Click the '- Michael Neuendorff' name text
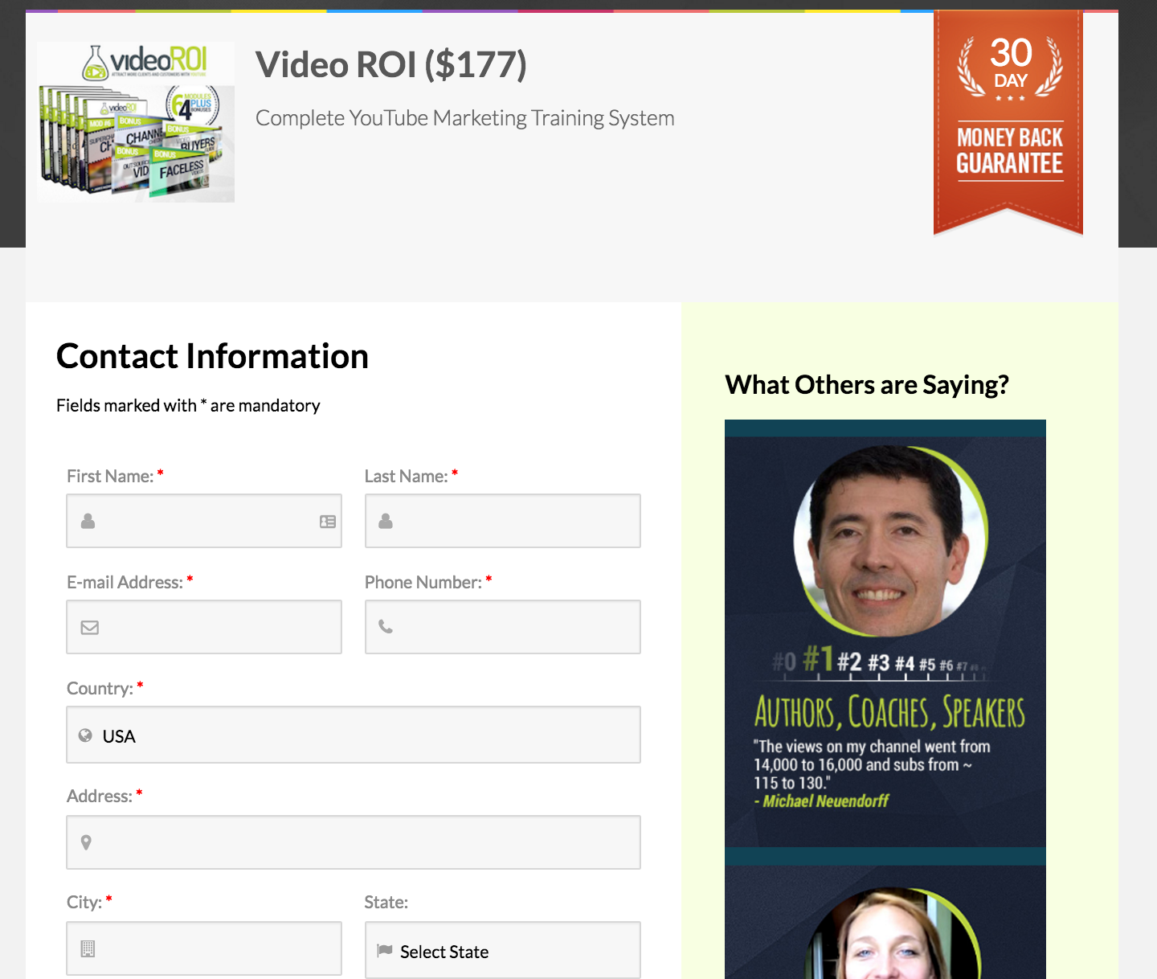Viewport: 1157px width, 979px height. [821, 801]
